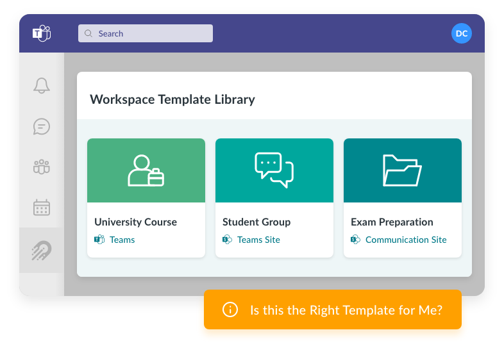
Task: Select the rocket app sidebar icon
Action: click(42, 250)
